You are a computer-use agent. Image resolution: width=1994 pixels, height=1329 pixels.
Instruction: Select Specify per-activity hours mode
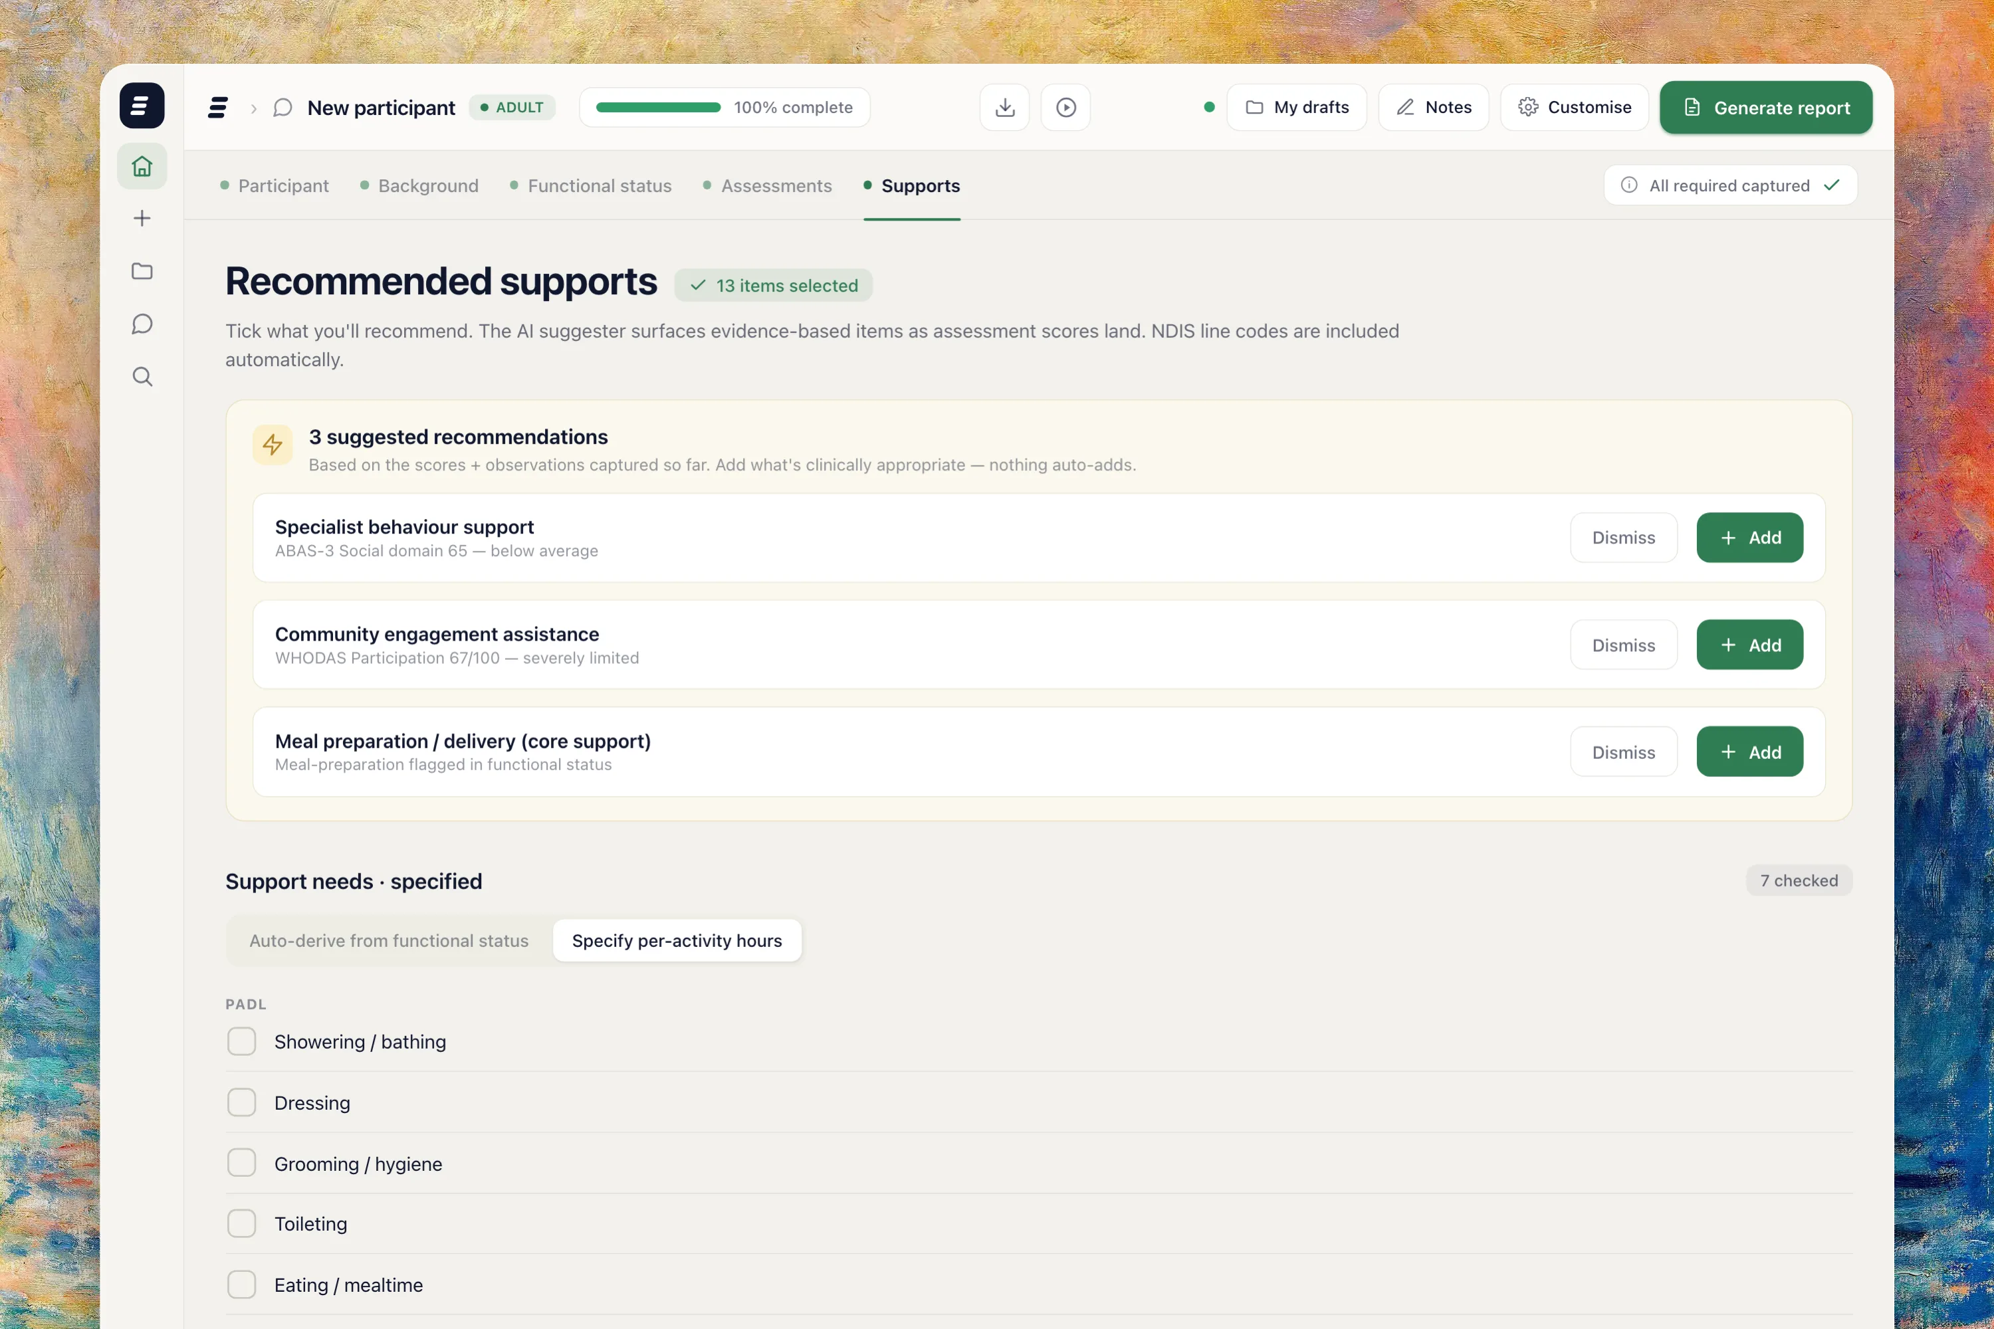[x=677, y=941]
